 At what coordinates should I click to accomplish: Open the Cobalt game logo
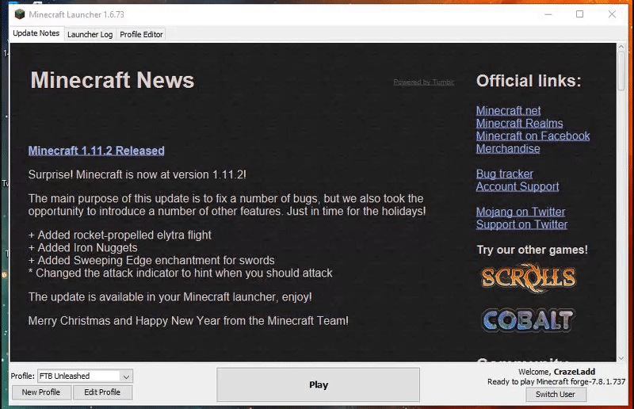point(528,320)
